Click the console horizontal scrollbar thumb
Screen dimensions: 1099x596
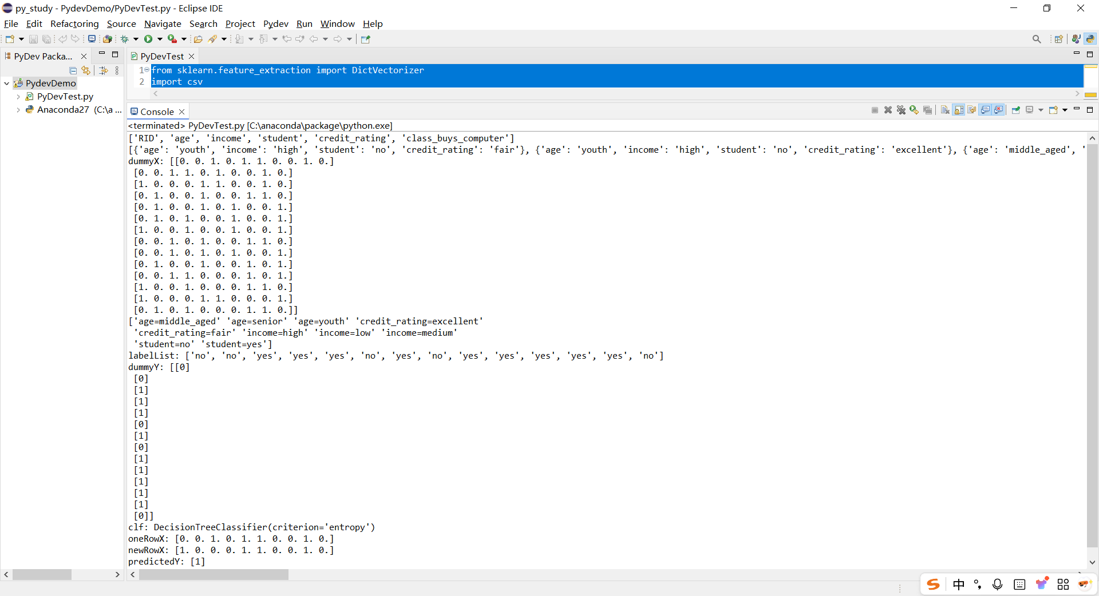[x=214, y=574]
